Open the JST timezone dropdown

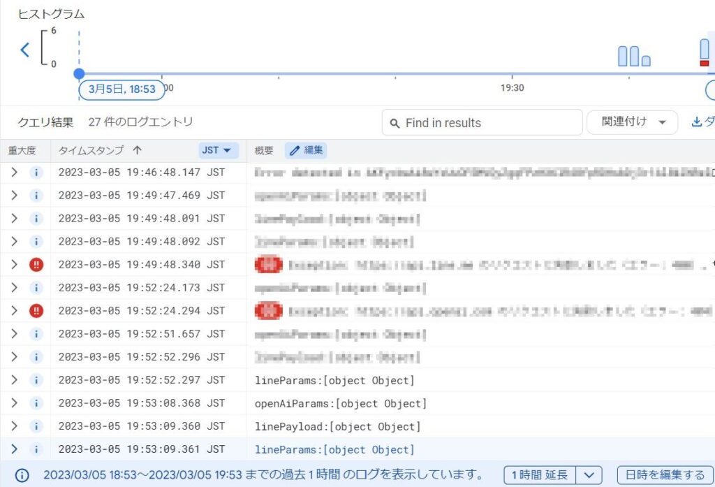(219, 150)
